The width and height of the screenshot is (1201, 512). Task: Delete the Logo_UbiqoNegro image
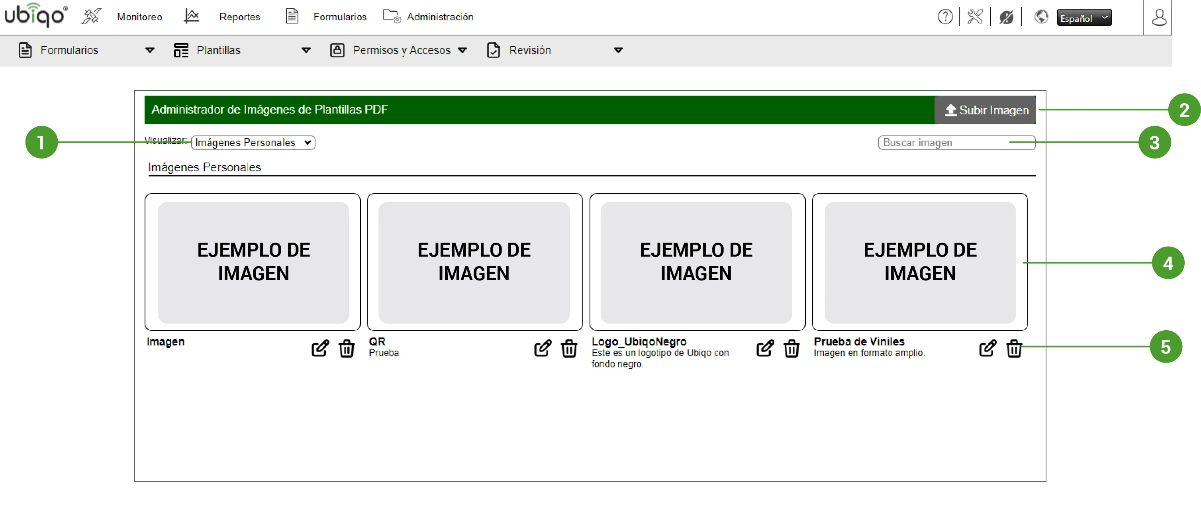click(x=791, y=348)
